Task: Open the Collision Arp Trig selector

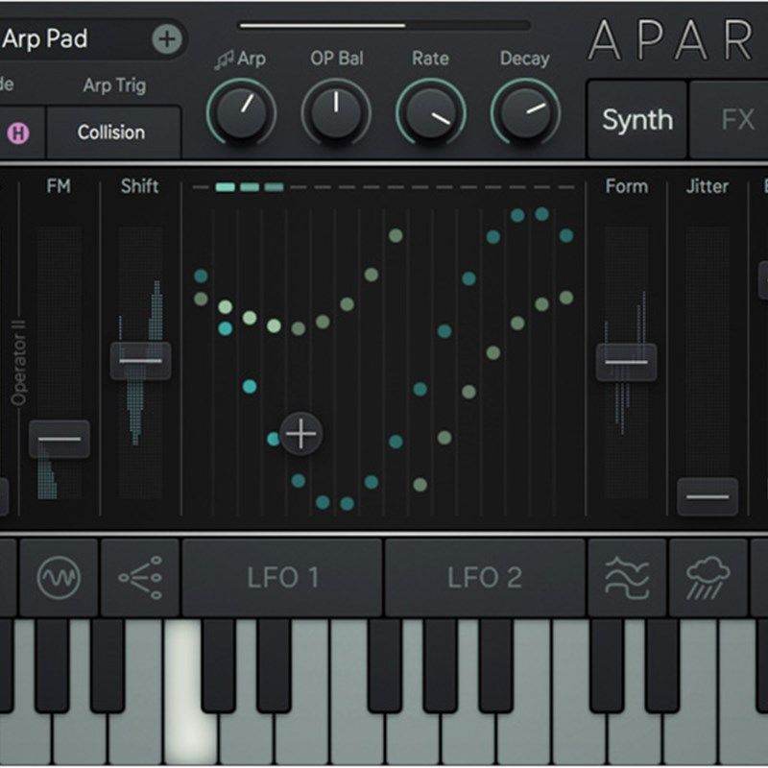Action: [x=113, y=132]
